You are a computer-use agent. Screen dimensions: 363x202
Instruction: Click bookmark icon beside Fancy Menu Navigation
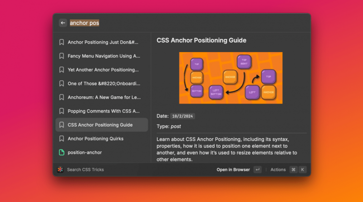[x=61, y=56]
